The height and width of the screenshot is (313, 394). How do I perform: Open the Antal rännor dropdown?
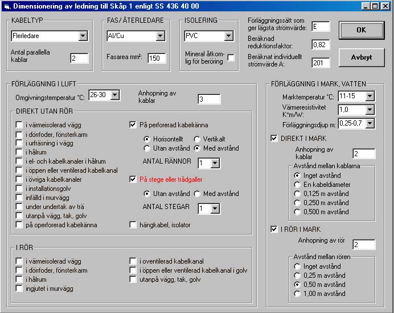[215, 163]
